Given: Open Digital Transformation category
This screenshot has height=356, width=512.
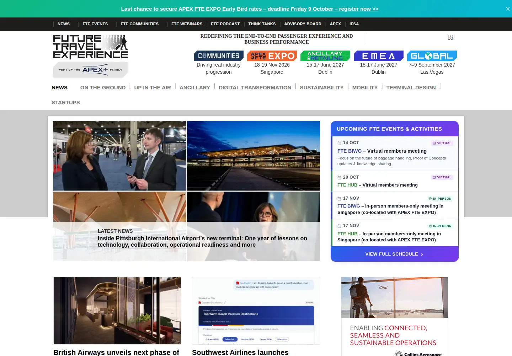Looking at the screenshot, I should point(255,88).
